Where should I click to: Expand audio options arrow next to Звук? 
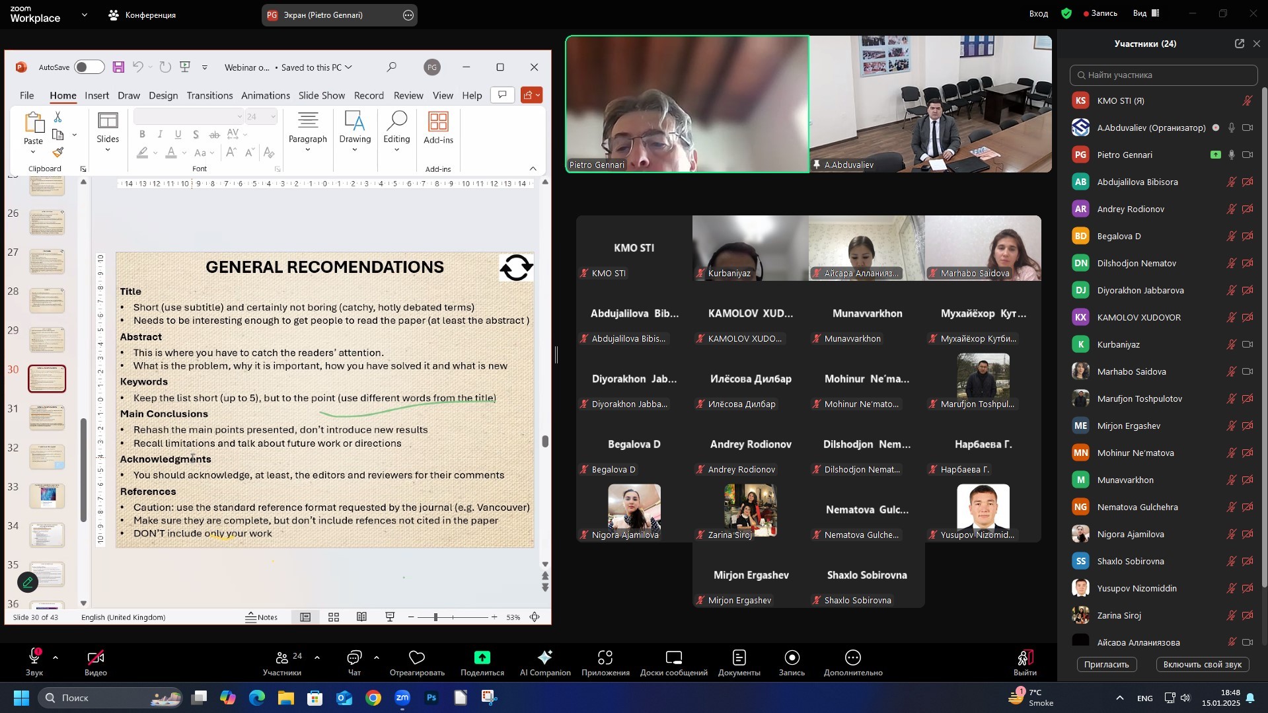click(x=56, y=657)
